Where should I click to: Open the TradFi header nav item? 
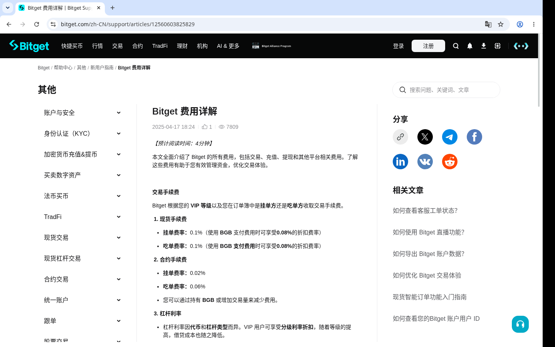[160, 46]
